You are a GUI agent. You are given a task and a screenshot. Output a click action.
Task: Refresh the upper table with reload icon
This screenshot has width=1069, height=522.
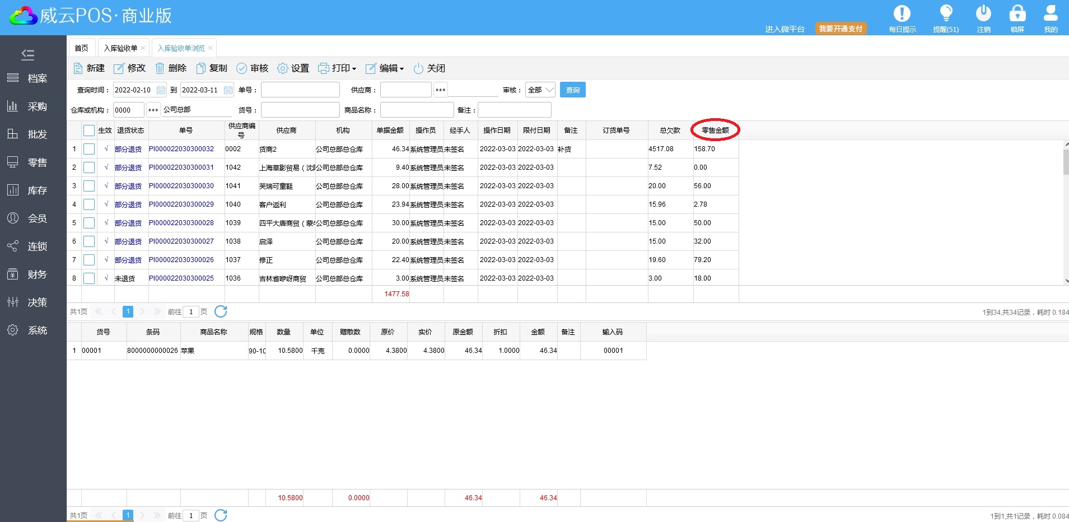221,311
